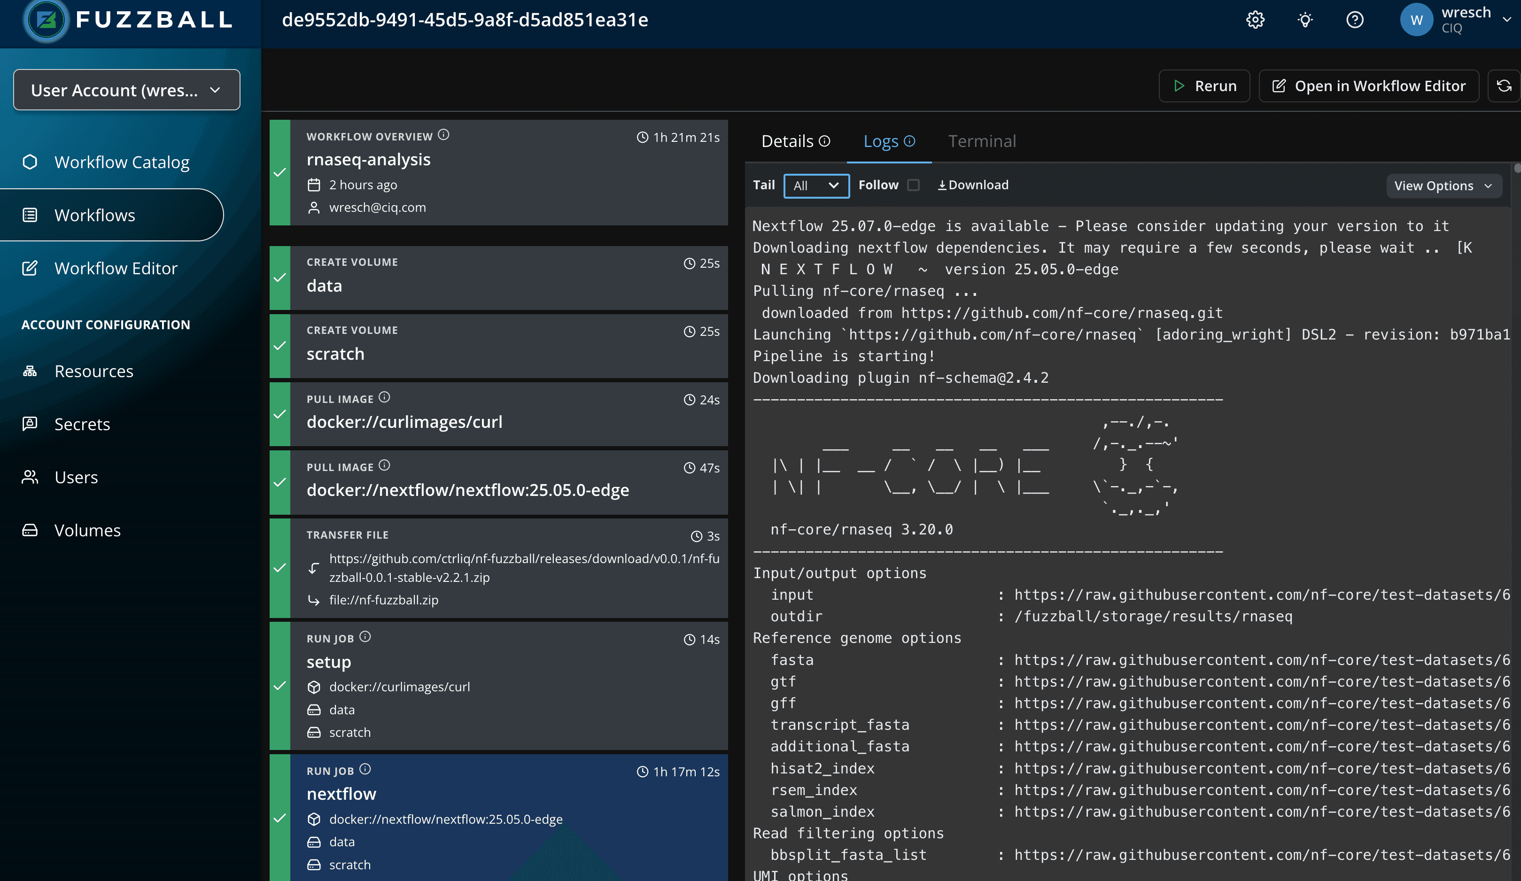The width and height of the screenshot is (1521, 881).
Task: Click the Rerun button
Action: [1204, 86]
